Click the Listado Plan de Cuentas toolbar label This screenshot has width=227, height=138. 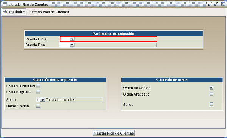click(49, 12)
